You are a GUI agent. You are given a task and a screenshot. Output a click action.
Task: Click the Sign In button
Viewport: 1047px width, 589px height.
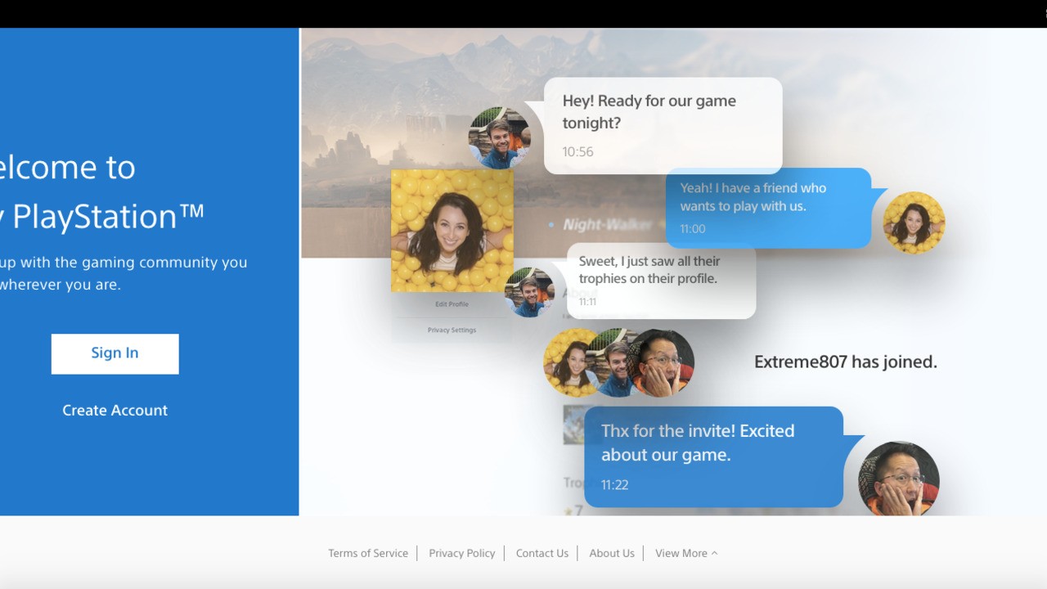(115, 353)
